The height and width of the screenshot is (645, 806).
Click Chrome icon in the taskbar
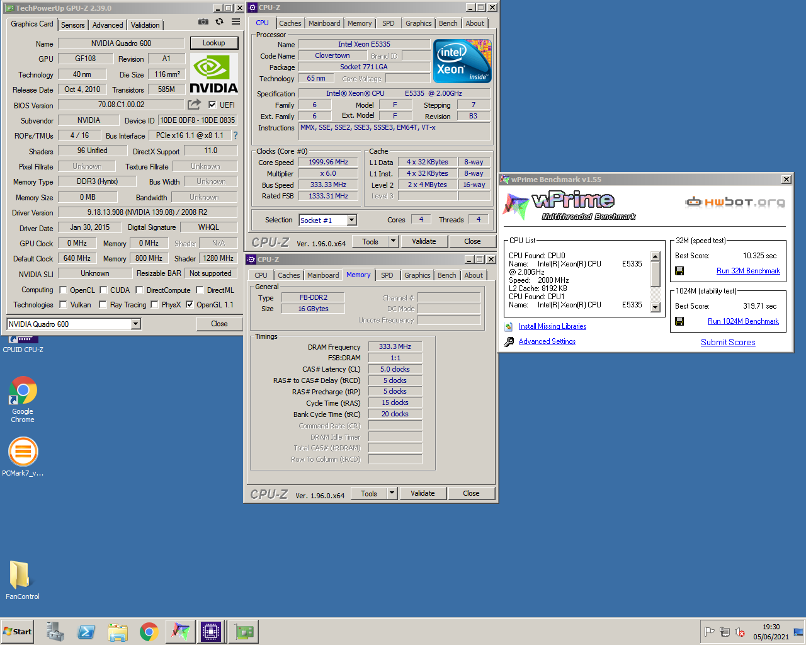pyautogui.click(x=149, y=632)
